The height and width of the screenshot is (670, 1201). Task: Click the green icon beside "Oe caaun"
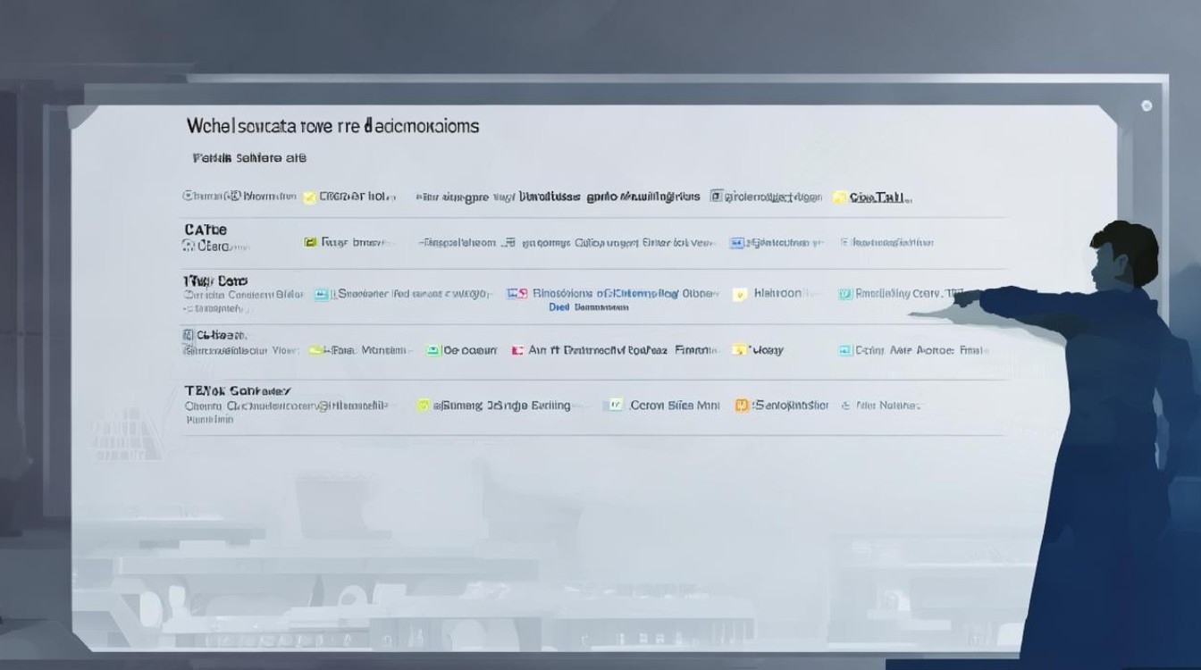click(x=433, y=351)
